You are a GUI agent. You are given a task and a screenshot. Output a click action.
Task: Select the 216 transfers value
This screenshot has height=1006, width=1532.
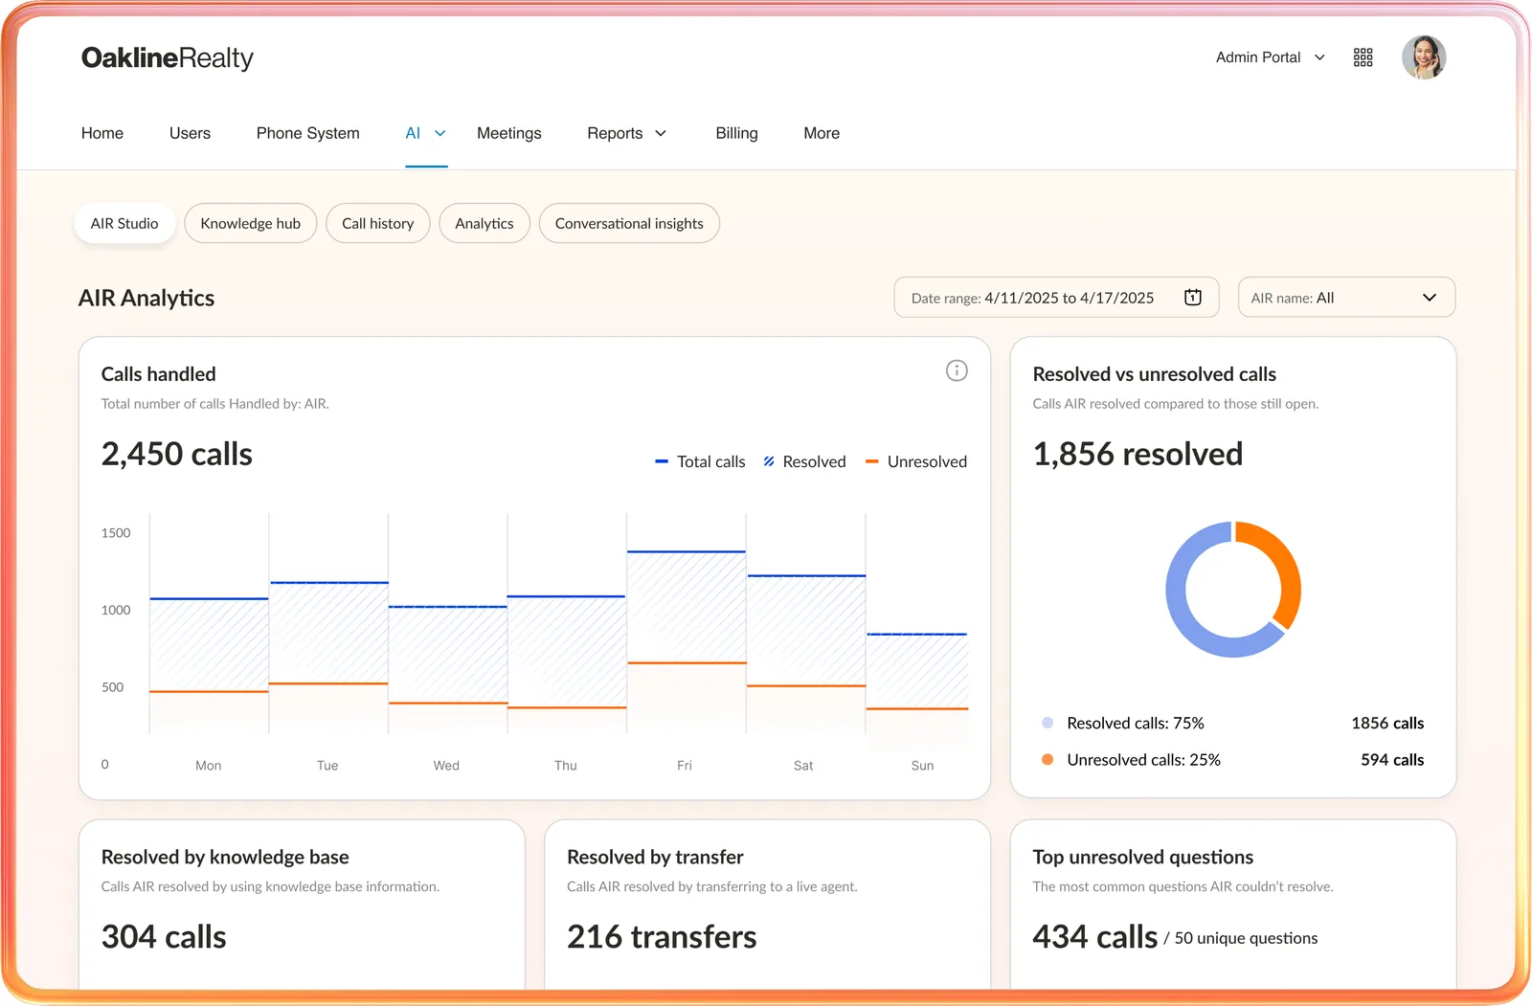pyautogui.click(x=662, y=937)
